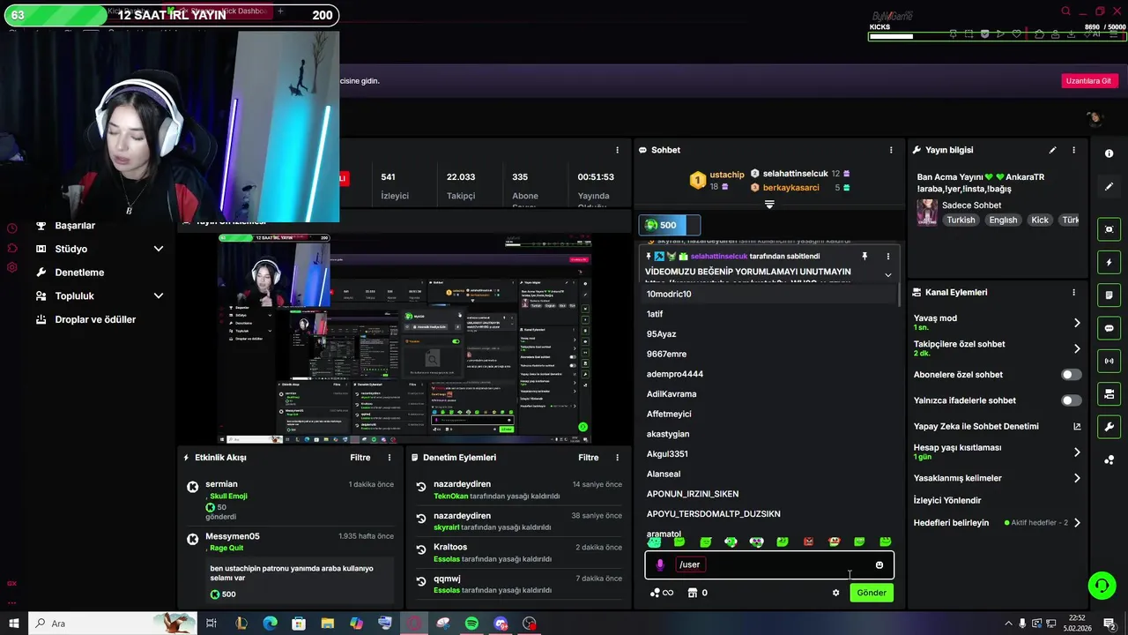Click the Sadece Sohbet category thumbnail
Viewport: 1128px width, 635px height.
tap(927, 212)
